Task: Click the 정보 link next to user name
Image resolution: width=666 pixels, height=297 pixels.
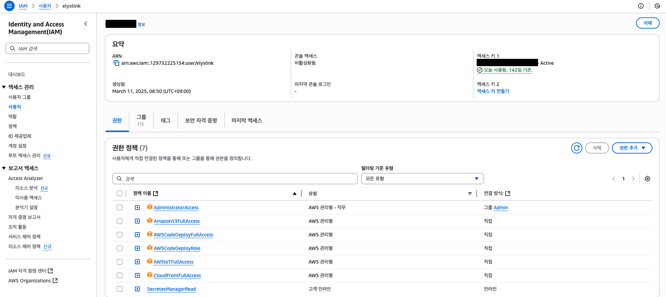Action: pos(141,24)
